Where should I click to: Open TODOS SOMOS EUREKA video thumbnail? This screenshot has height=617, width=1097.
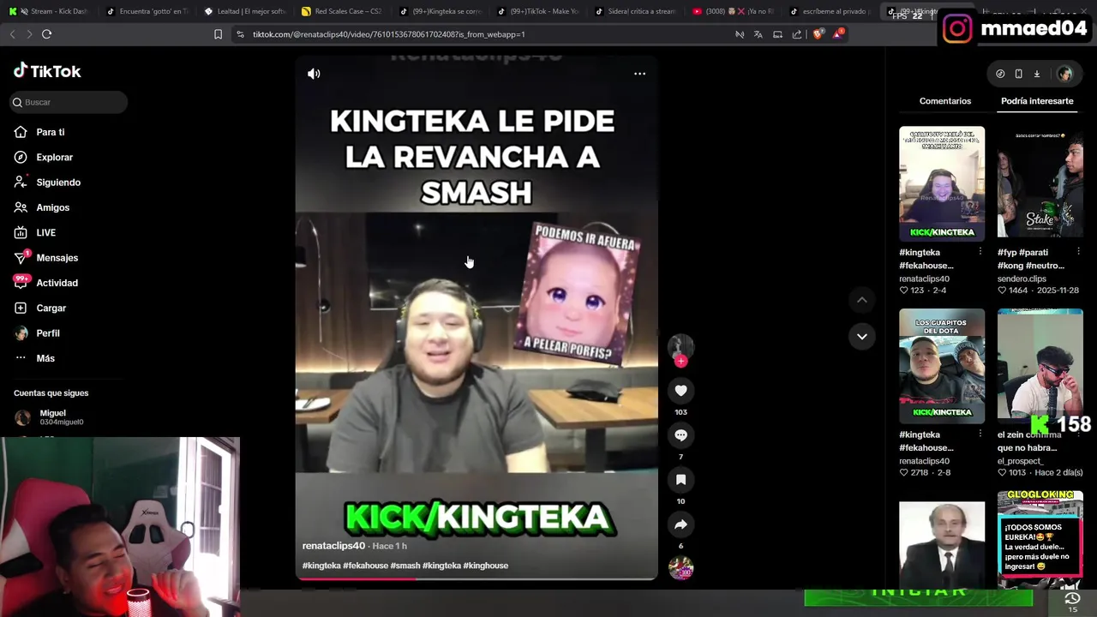(x=1040, y=539)
